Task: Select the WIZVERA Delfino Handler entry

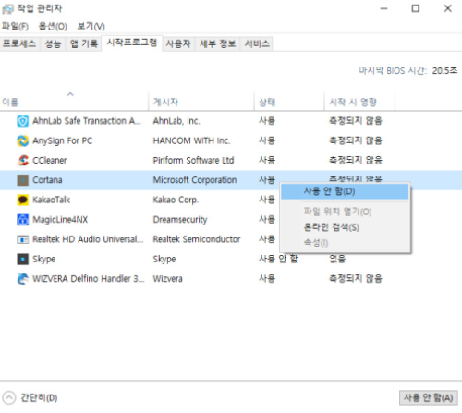Action: click(89, 279)
